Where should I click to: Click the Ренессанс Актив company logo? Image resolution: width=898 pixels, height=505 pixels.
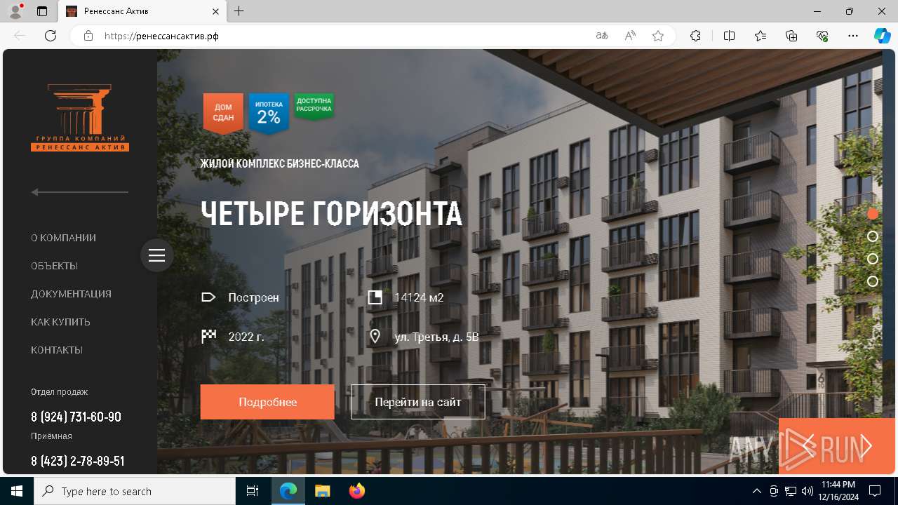[x=80, y=117]
